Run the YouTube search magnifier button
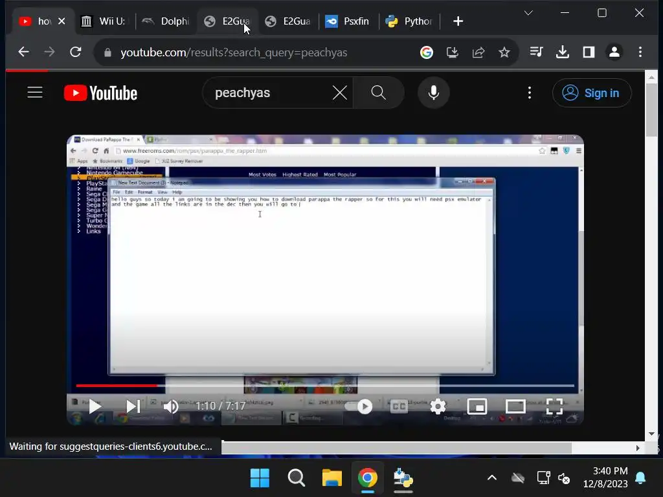The width and height of the screenshot is (663, 497). (378, 93)
